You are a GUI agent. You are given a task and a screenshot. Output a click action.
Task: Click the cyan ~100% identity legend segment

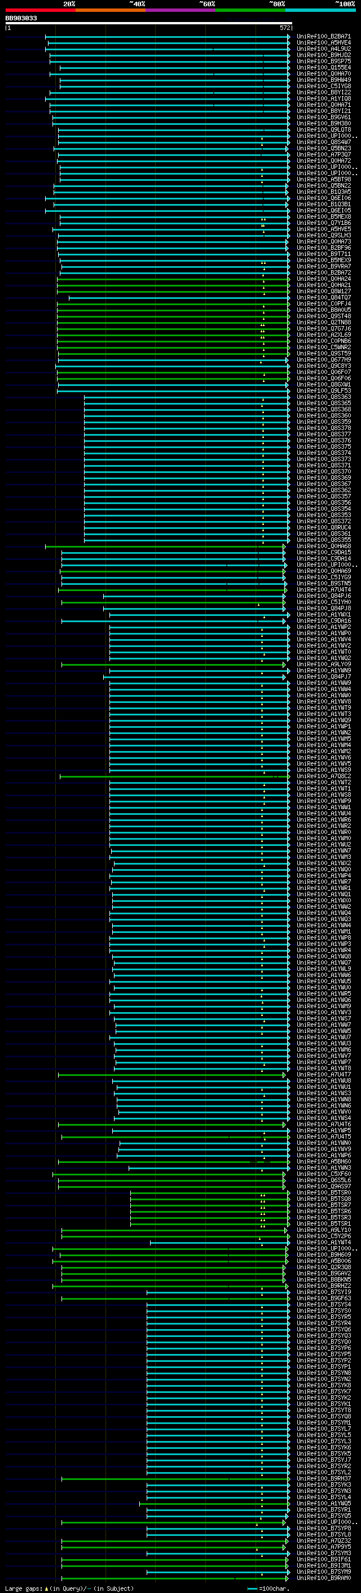(x=320, y=11)
